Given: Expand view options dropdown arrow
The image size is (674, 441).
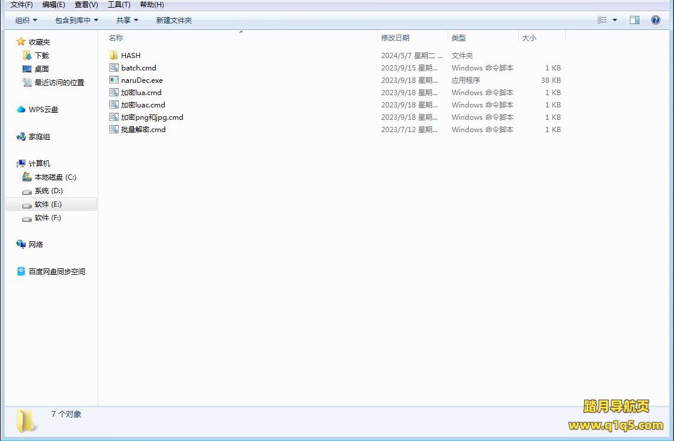Looking at the screenshot, I should pos(615,20).
